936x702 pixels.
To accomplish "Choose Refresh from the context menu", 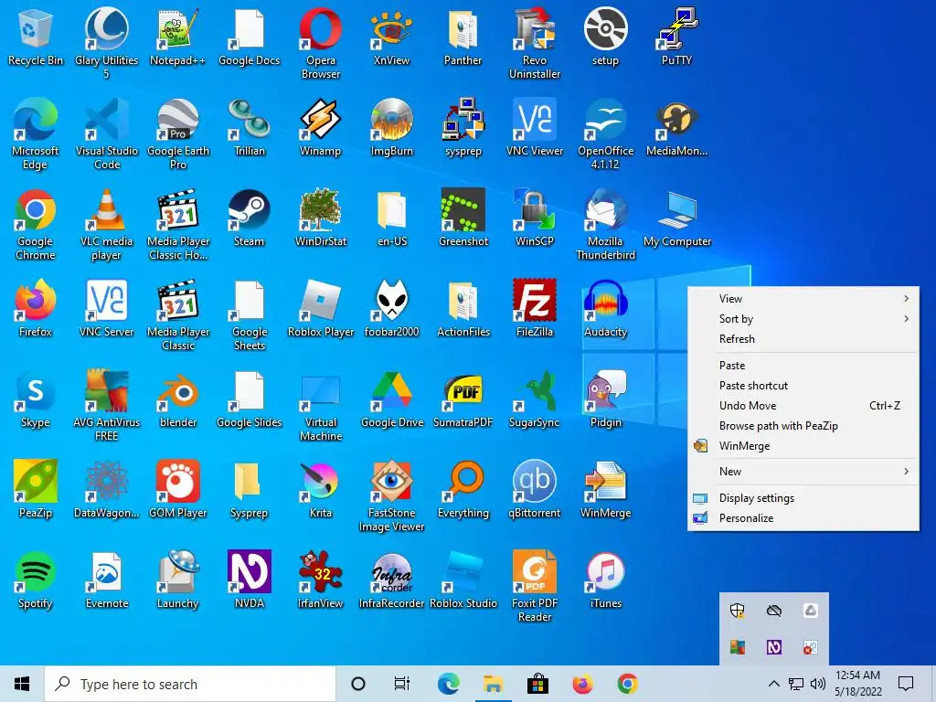I will 803,339.
